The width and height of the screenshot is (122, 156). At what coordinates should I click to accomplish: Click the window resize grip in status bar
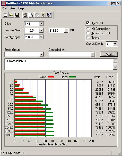pos(119,153)
